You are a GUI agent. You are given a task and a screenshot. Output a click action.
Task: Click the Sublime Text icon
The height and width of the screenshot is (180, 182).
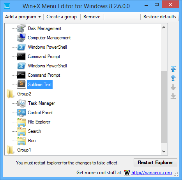21,85
